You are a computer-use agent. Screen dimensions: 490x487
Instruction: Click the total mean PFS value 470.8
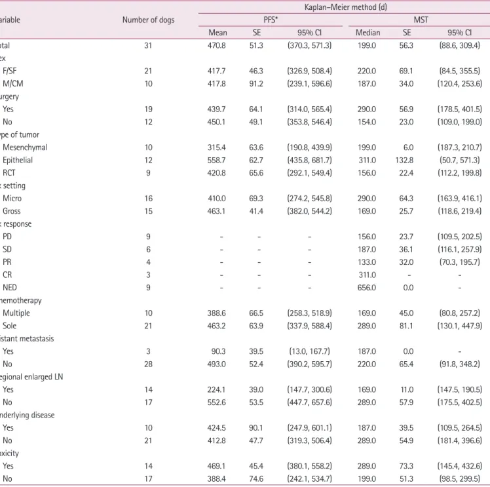[217, 46]
